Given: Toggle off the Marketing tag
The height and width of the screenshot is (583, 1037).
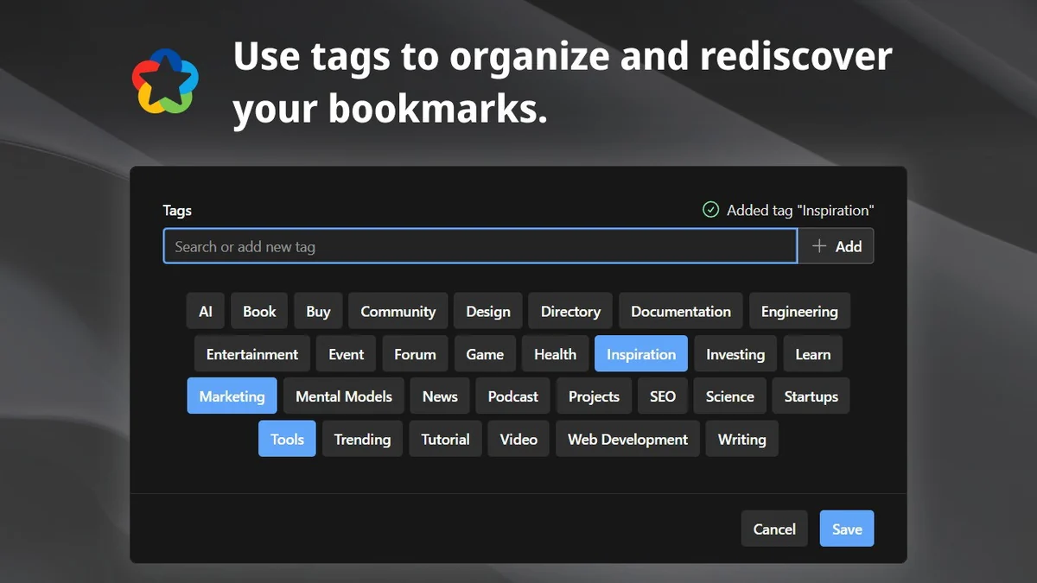Looking at the screenshot, I should click(x=232, y=396).
